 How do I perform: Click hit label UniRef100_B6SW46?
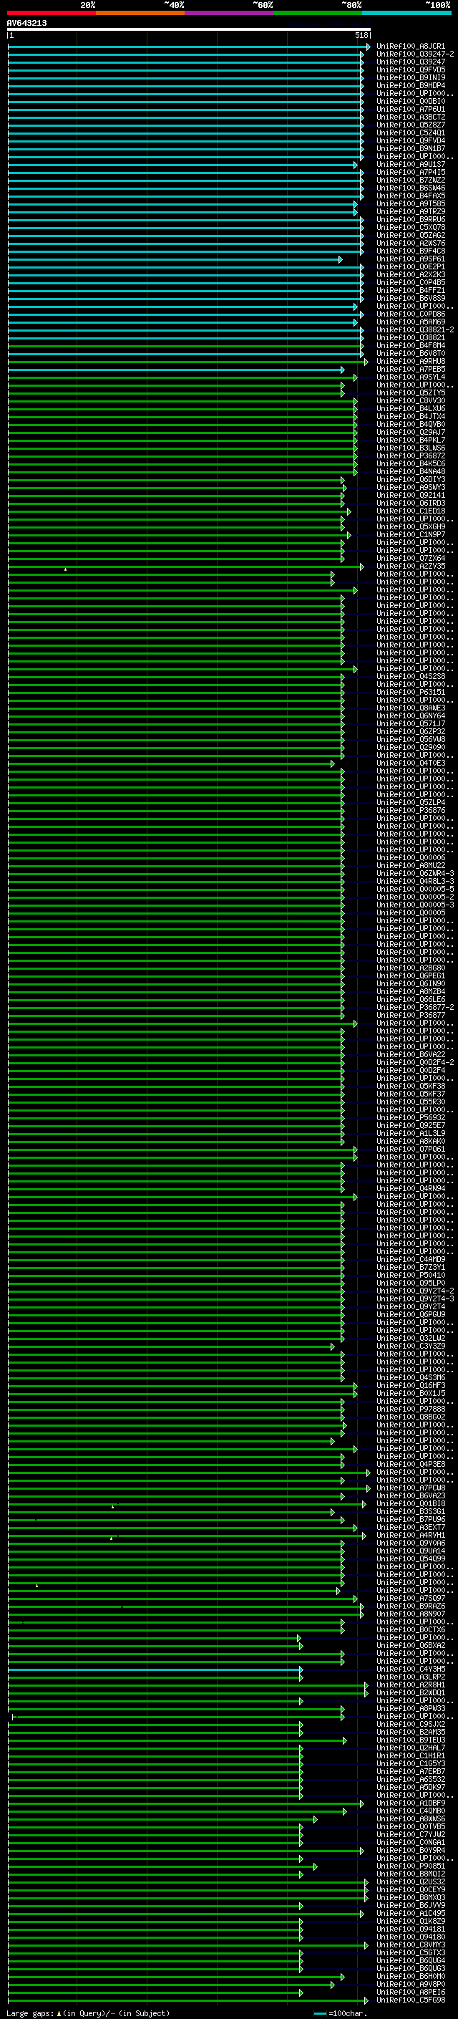[410, 188]
